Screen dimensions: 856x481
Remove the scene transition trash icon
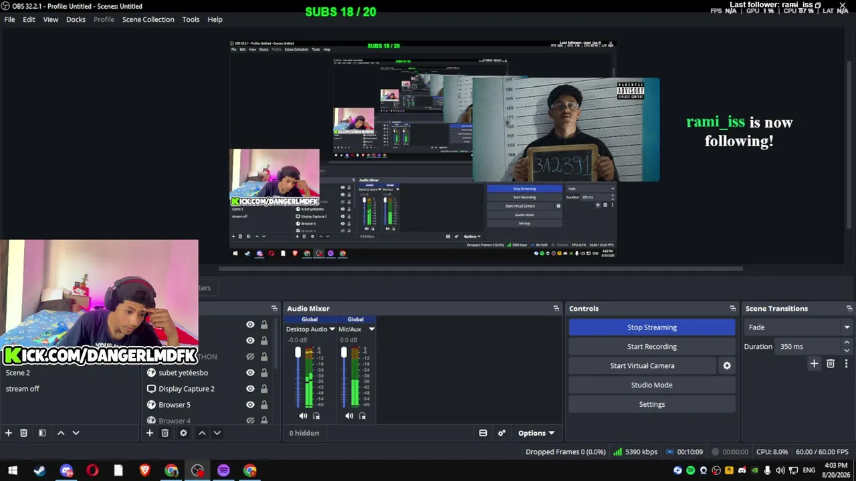831,363
